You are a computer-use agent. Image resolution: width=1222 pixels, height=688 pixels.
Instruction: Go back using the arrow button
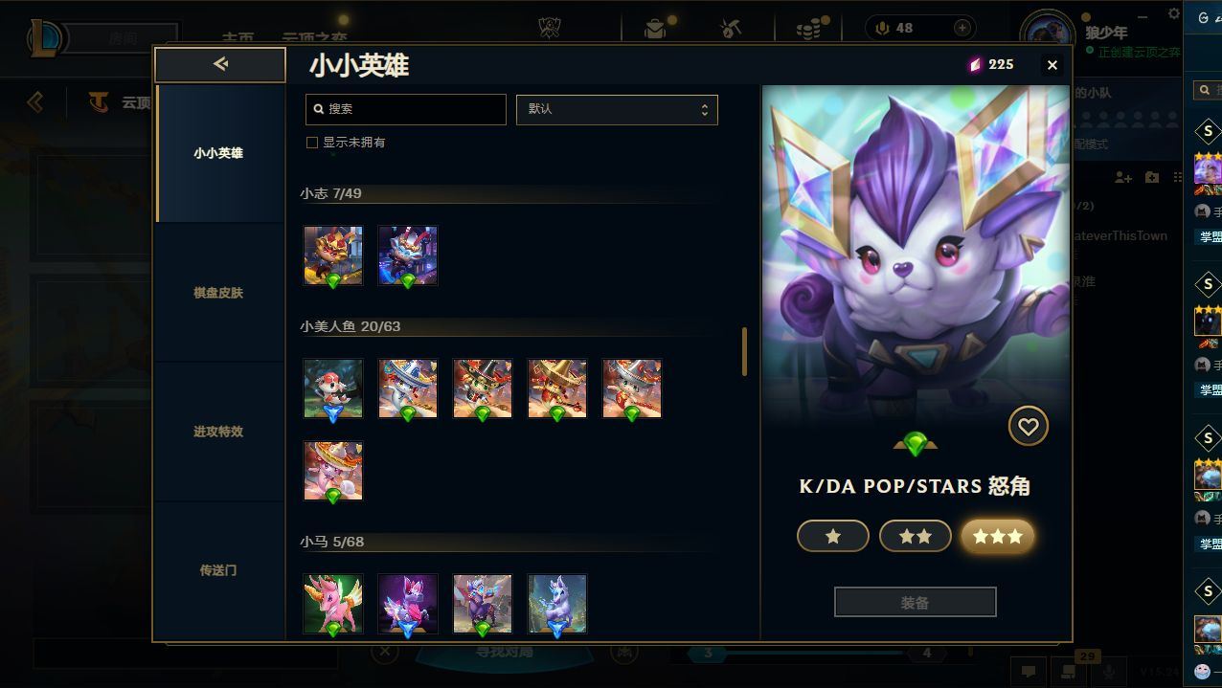(x=220, y=64)
